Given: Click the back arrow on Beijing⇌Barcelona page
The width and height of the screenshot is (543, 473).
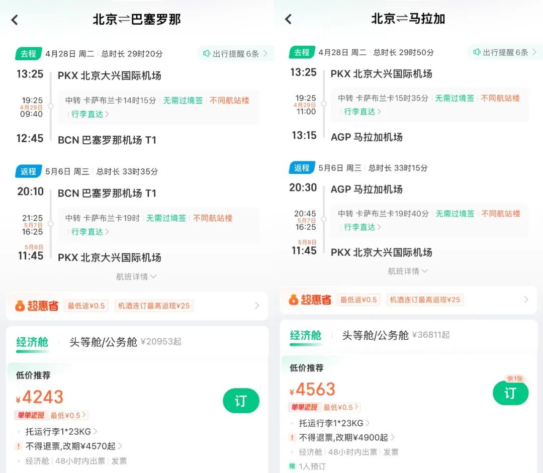Looking at the screenshot, I should coord(14,19).
